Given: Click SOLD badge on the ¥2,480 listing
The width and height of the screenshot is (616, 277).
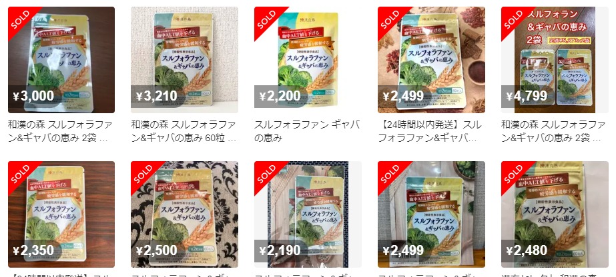Looking at the screenshot, I should coord(514,174).
